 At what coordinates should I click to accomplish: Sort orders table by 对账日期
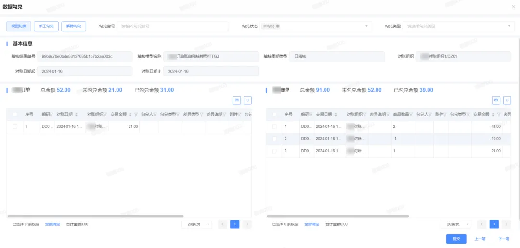77,114
